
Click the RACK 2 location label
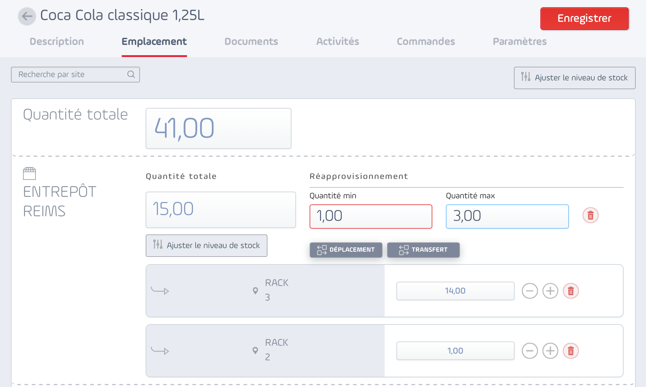pos(277,350)
